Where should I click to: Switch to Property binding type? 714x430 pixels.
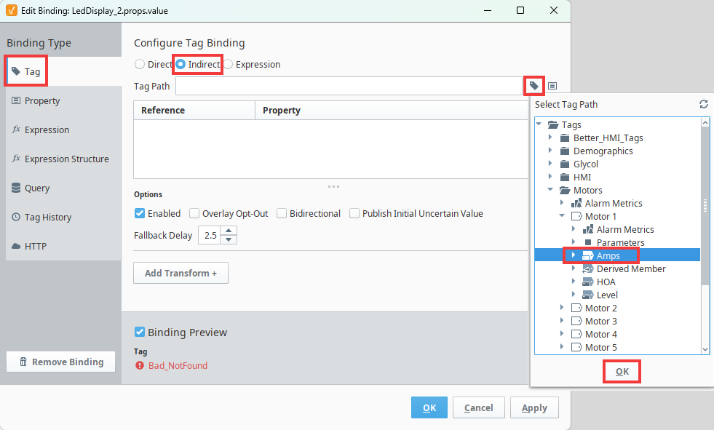[42, 101]
